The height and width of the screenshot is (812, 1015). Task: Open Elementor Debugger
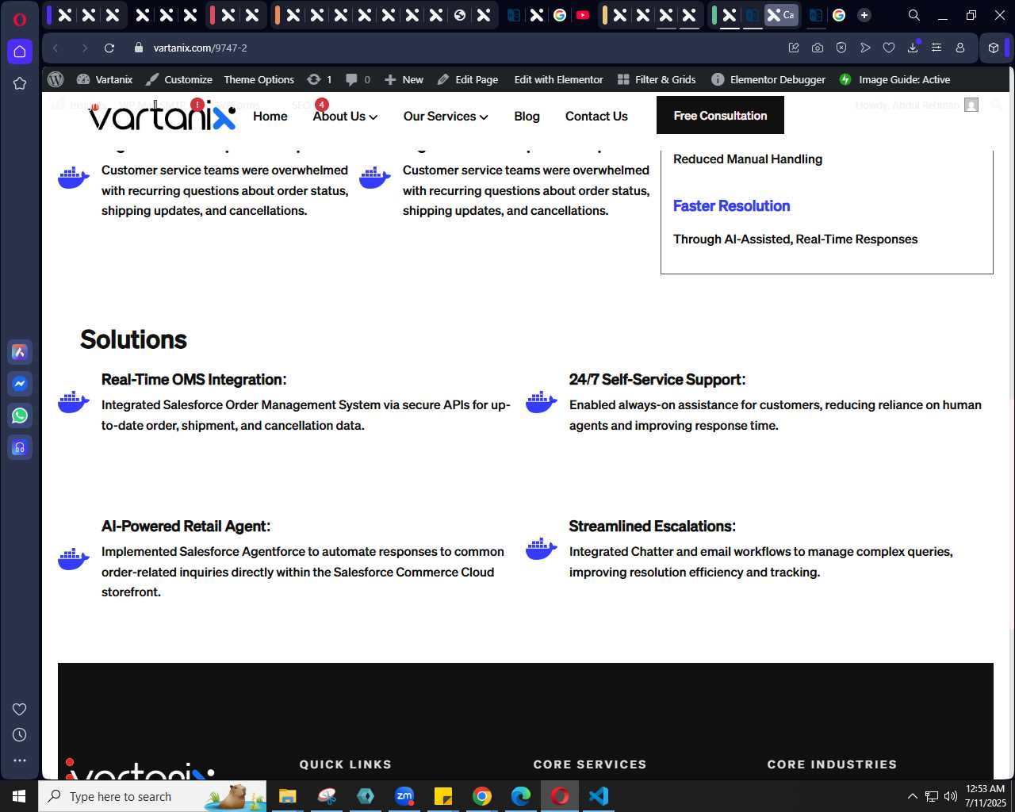coord(768,79)
